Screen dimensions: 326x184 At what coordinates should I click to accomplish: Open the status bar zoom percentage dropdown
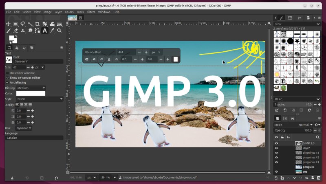[115, 177]
